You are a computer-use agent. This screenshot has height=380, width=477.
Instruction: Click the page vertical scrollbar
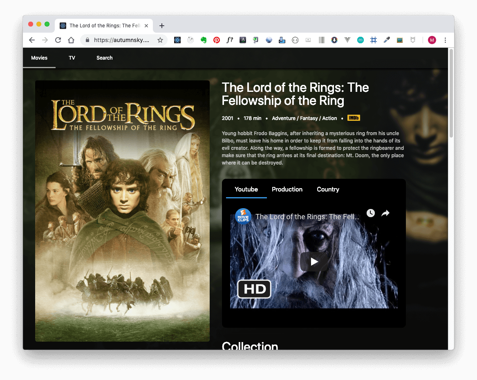click(451, 93)
